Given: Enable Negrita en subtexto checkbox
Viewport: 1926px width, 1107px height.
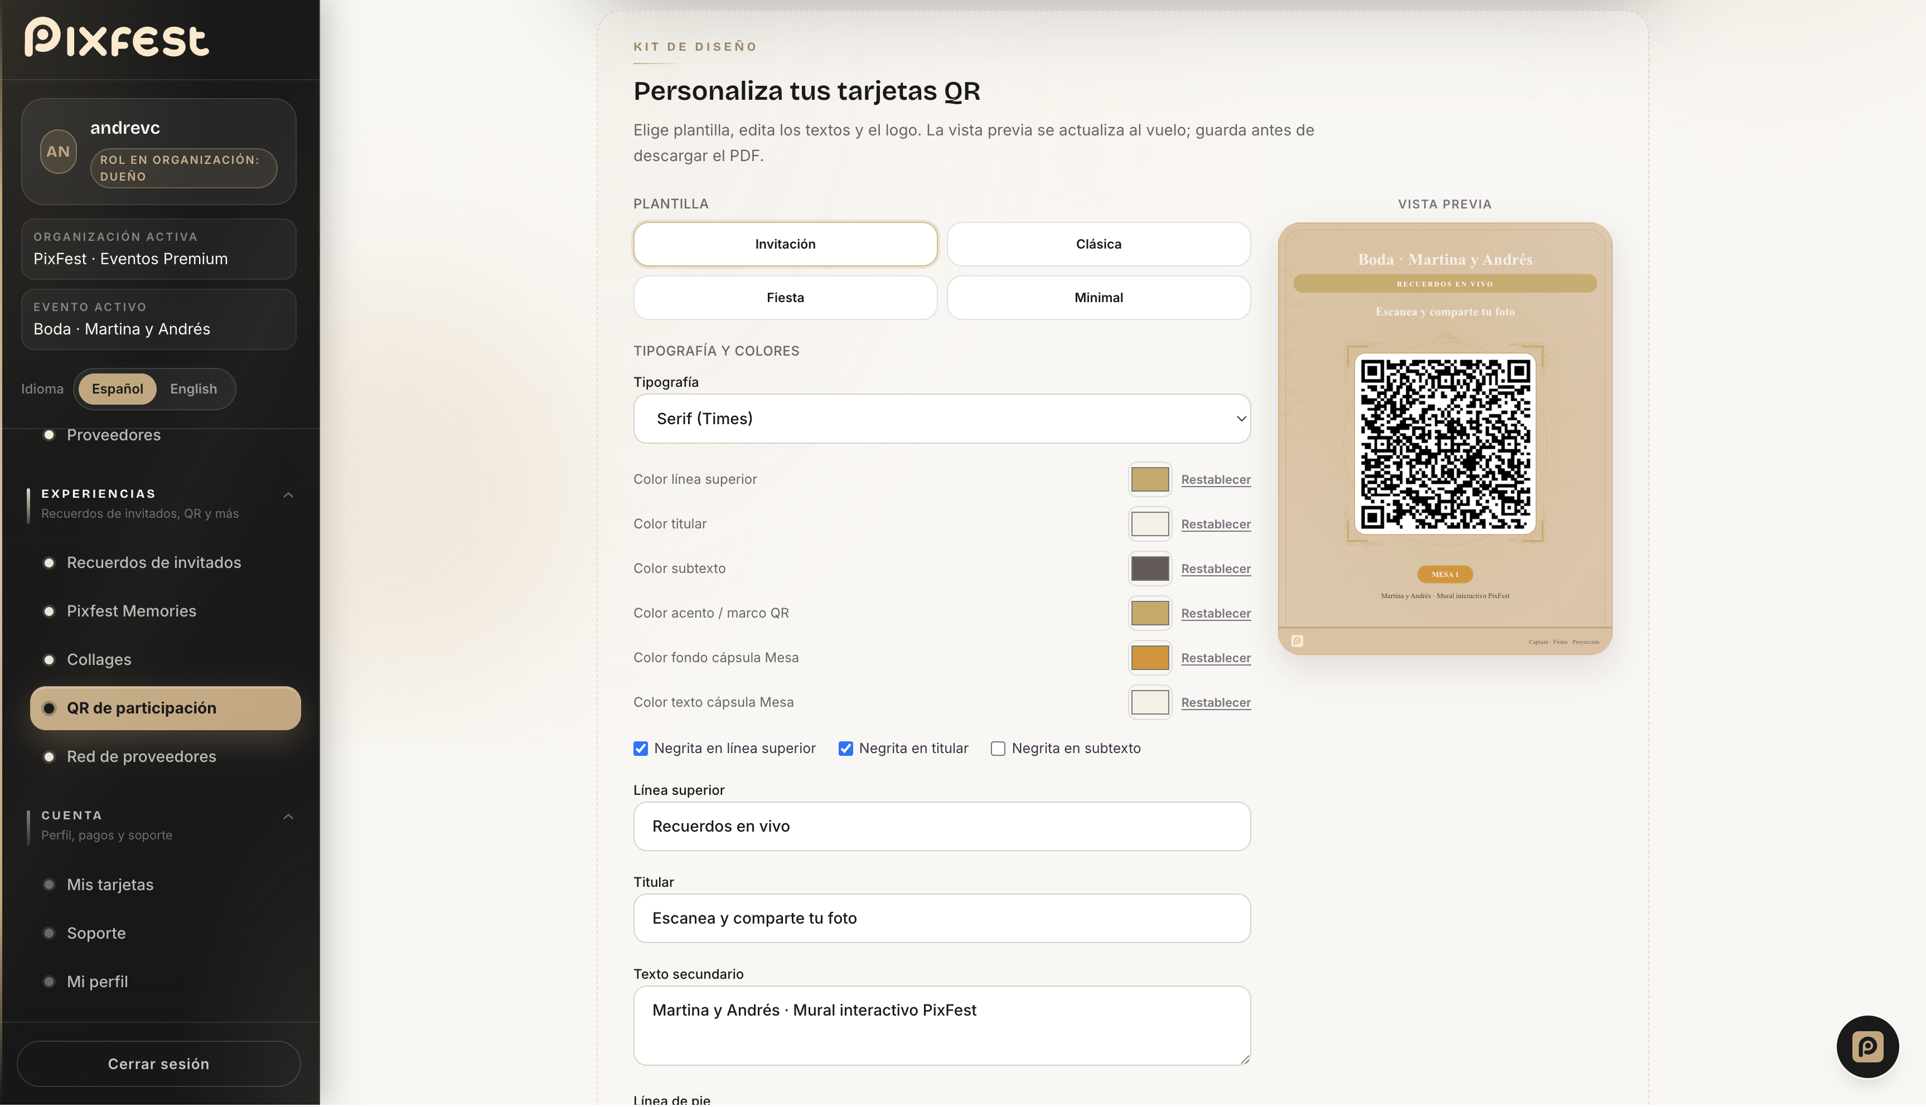Looking at the screenshot, I should [x=998, y=748].
